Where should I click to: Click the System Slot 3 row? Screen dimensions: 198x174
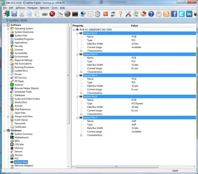click(139, 76)
